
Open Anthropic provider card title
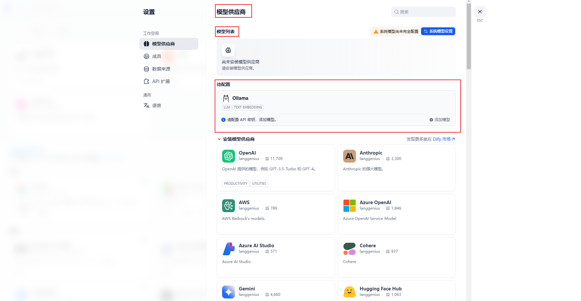(371, 153)
